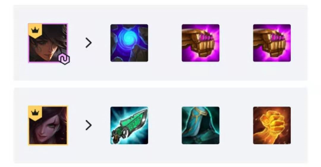Open the dark-haired champion portrait with pink border
Image resolution: width=321 pixels, height=167 pixels.
point(48,43)
